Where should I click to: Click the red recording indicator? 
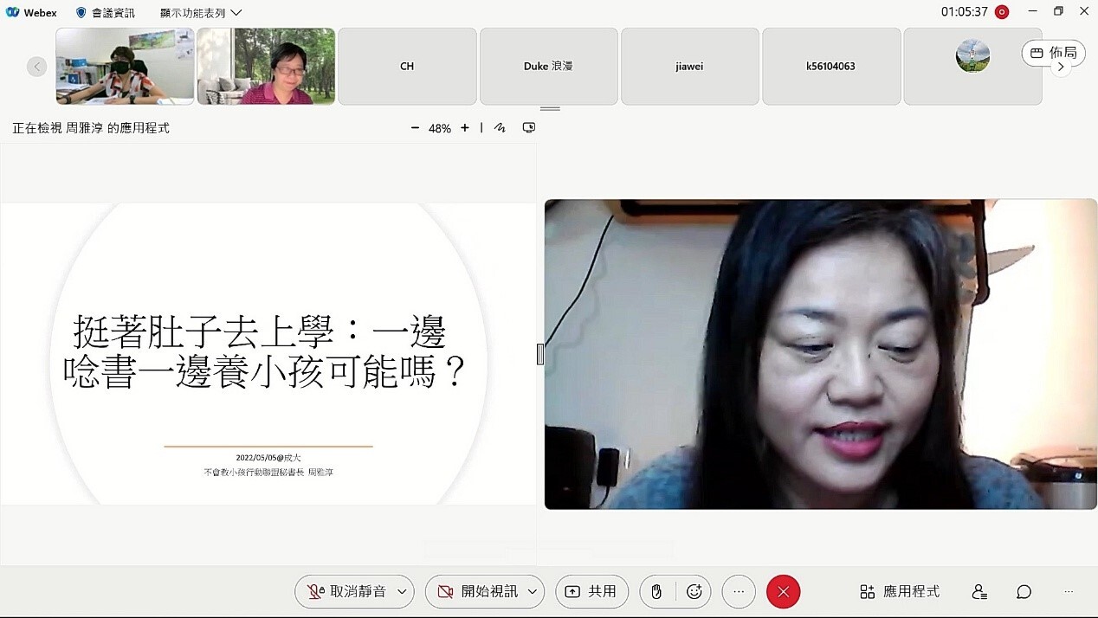tap(1002, 12)
